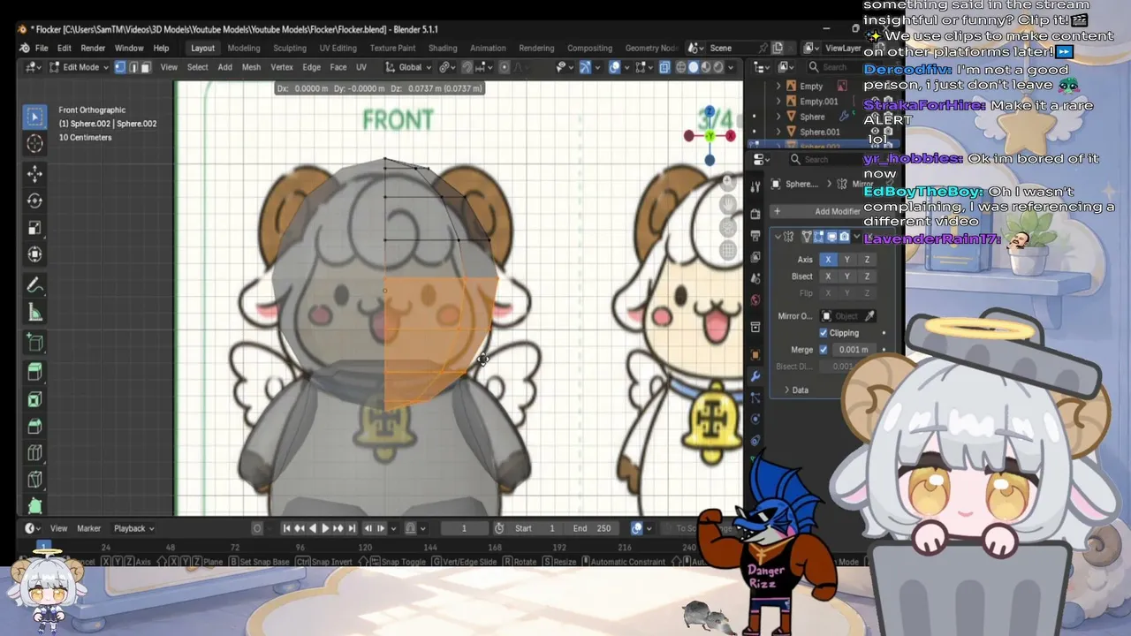The width and height of the screenshot is (1131, 636).
Task: Toggle Mirror Axis X button
Action: 828,260
